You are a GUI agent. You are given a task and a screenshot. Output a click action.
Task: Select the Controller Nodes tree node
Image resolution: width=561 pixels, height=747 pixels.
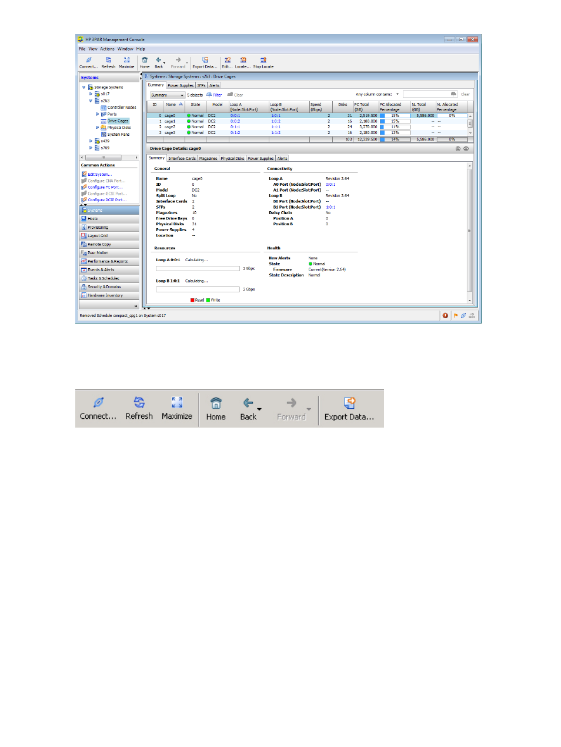122,108
